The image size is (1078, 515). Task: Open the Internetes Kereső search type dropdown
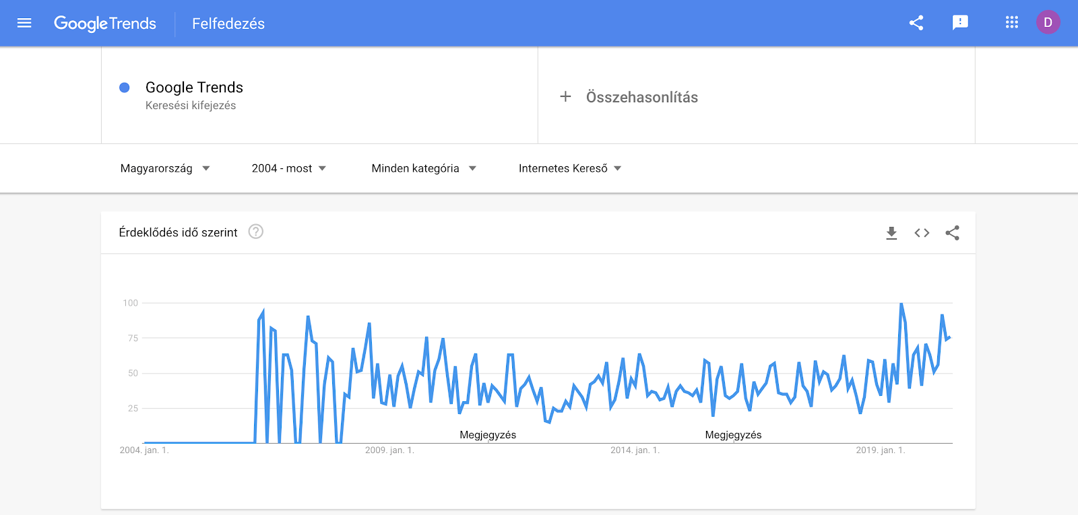point(570,168)
